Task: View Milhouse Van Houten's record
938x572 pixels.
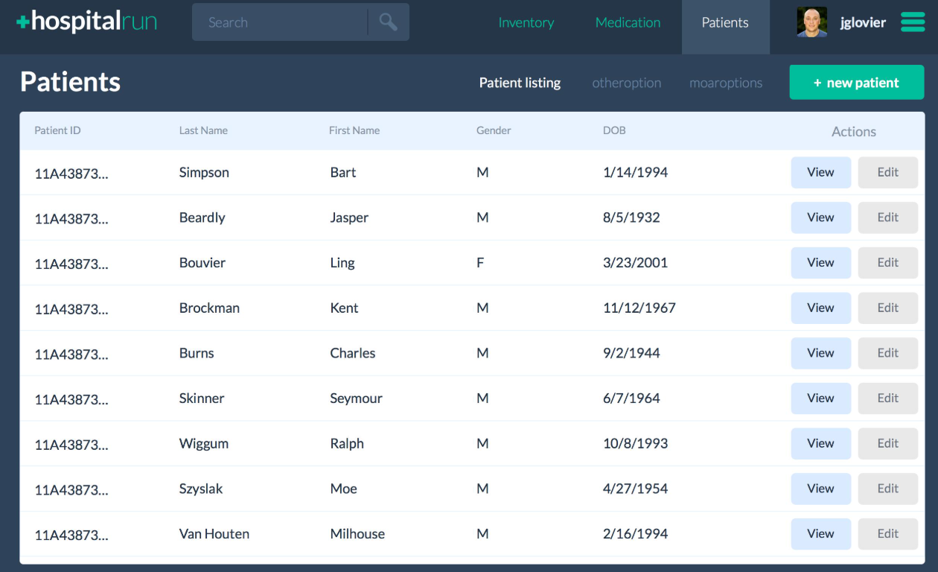Action: coord(820,533)
